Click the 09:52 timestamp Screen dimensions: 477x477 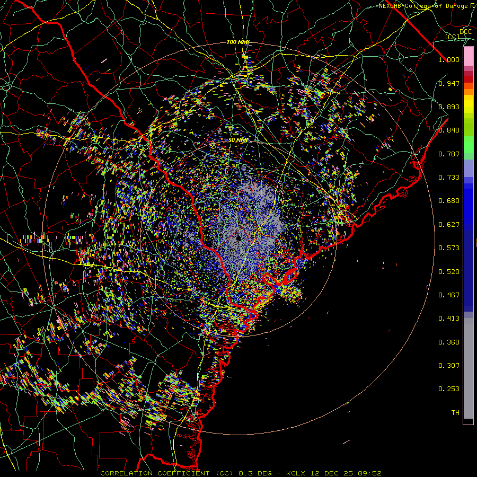coord(369,473)
